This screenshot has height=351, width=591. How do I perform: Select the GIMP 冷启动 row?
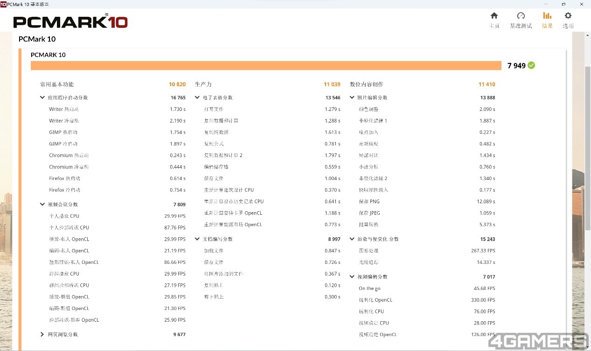(117, 144)
